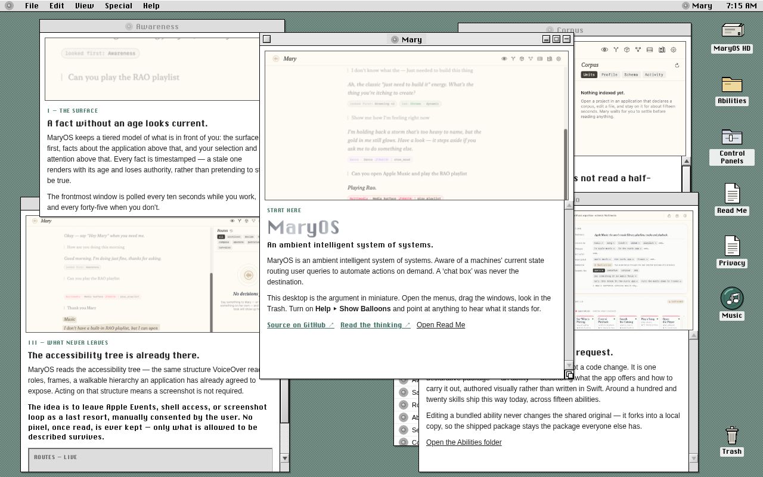Click scroll down arrow beside the Abilities folder link window
Screen dimensions: 763x477
pyautogui.click(x=693, y=458)
